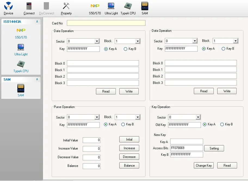Click the Increase button in Purse Operation

(129, 148)
